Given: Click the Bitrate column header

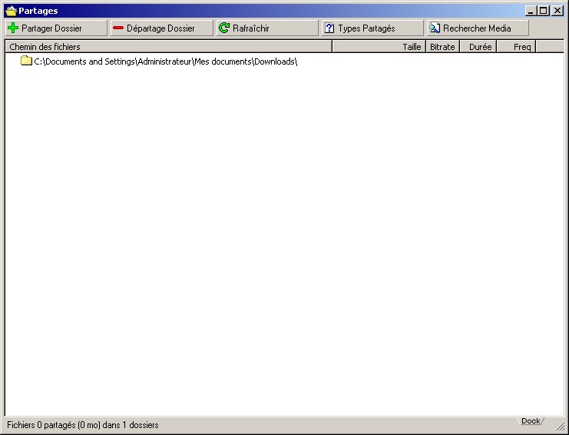Looking at the screenshot, I should [442, 47].
